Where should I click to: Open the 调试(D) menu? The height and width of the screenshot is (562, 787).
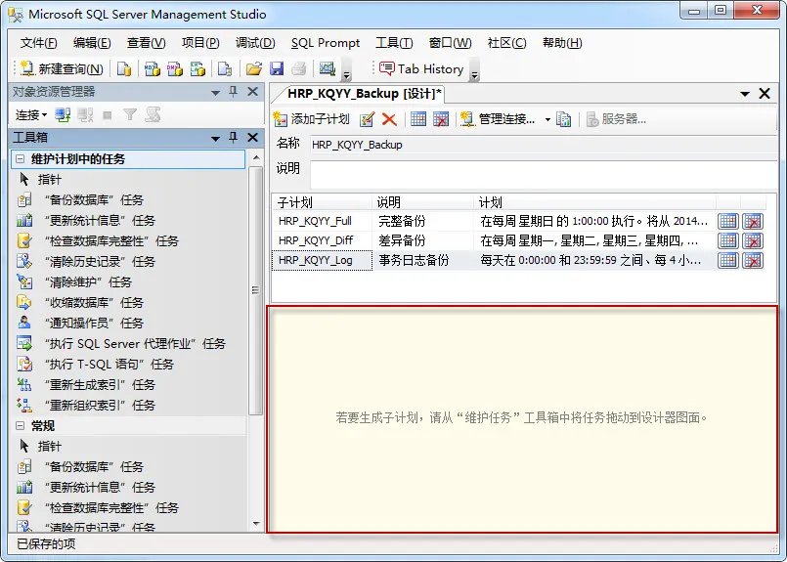[x=255, y=43]
